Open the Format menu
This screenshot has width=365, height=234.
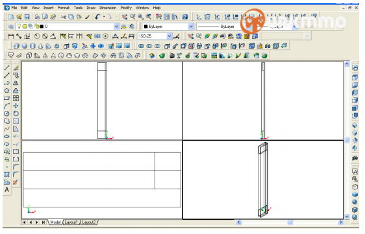[x=64, y=8]
